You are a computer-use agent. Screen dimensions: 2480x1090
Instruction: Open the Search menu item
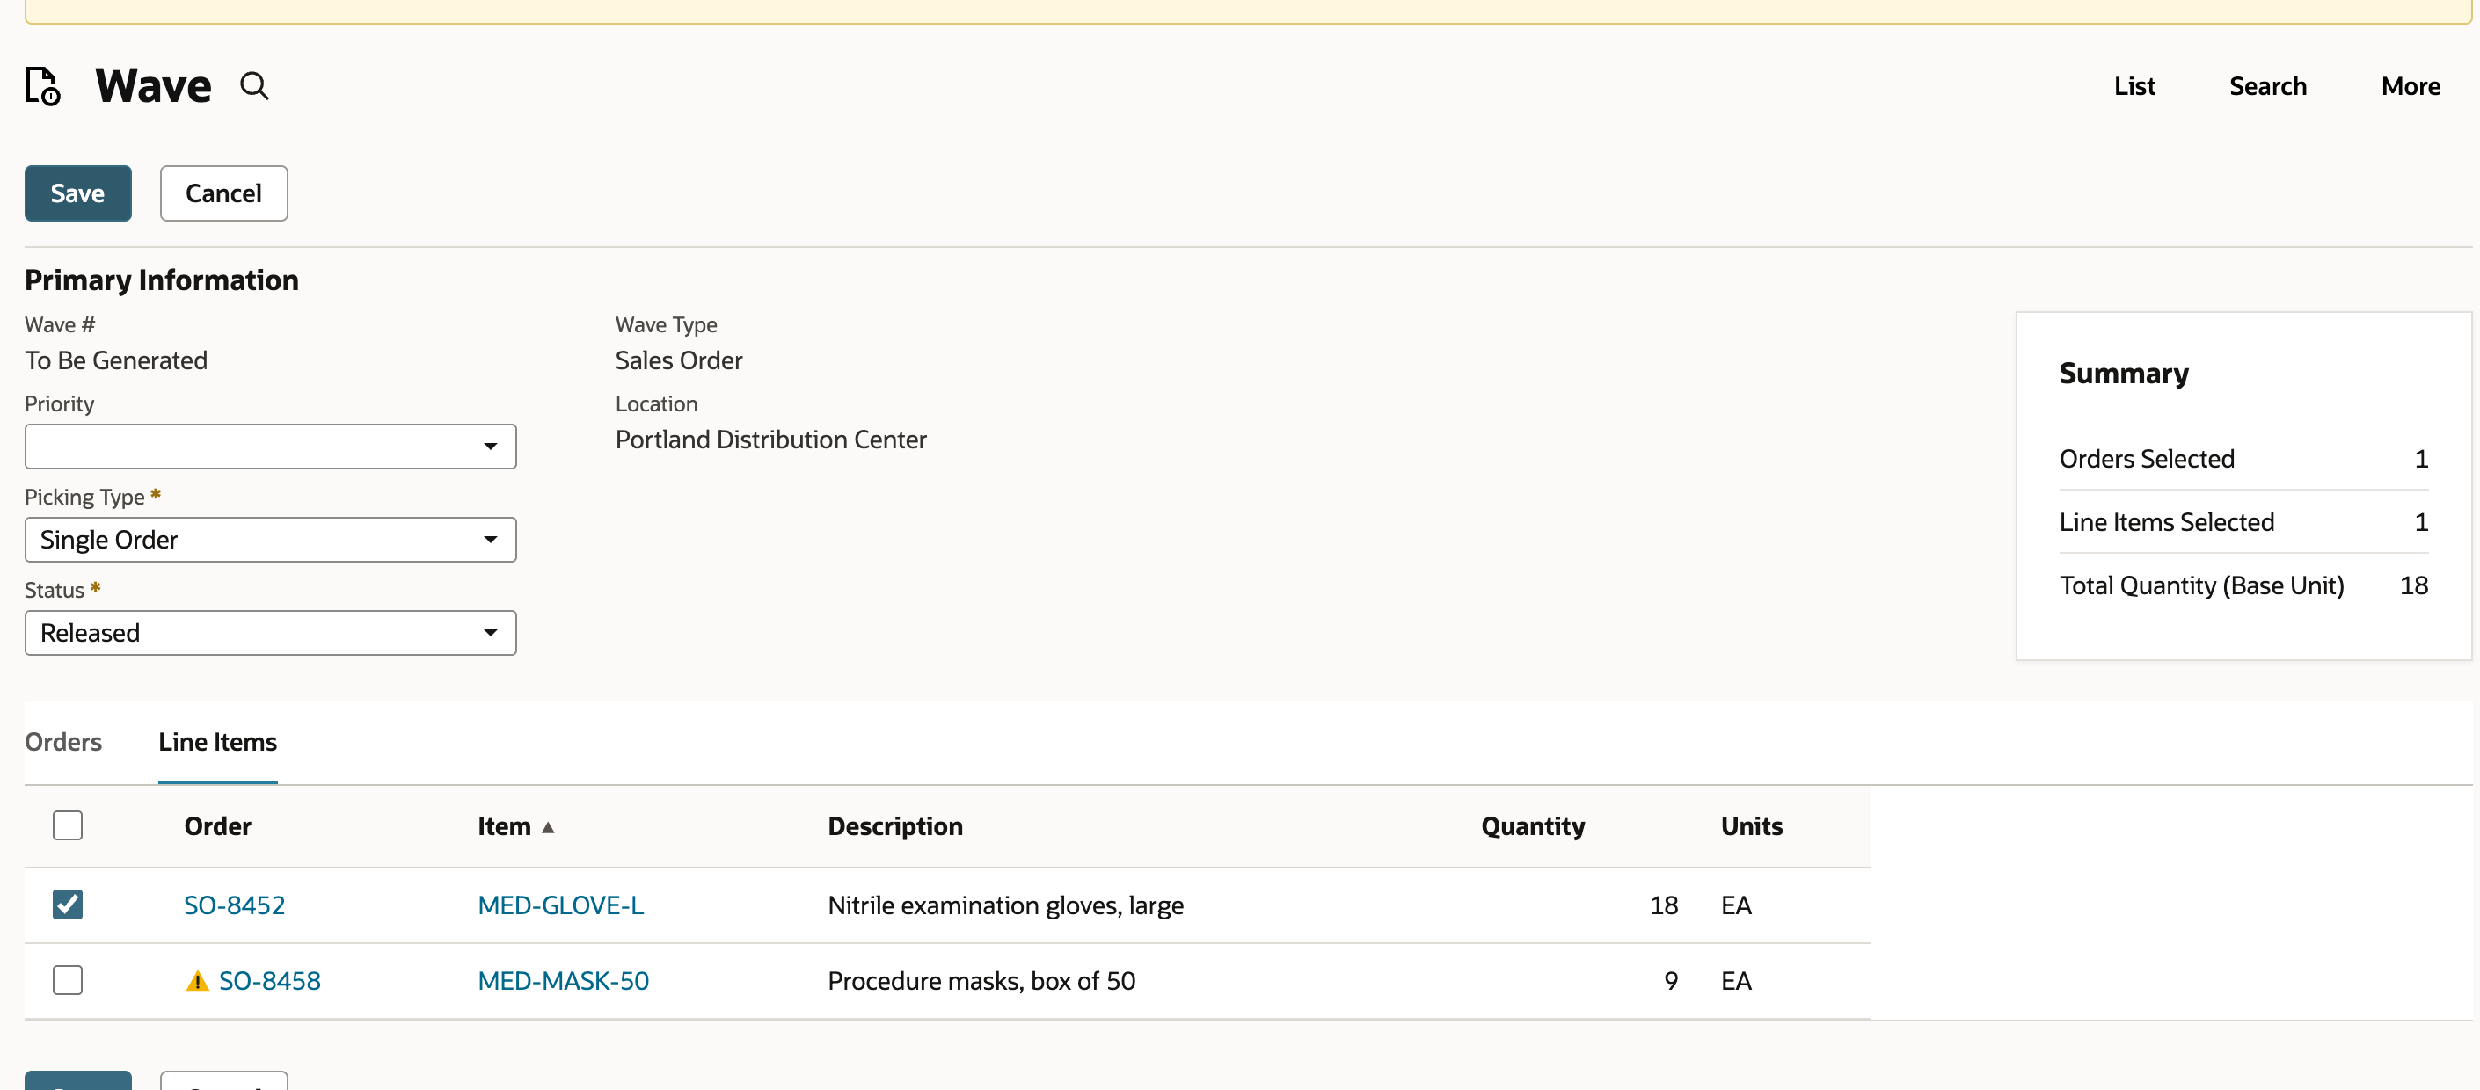pos(2268,85)
